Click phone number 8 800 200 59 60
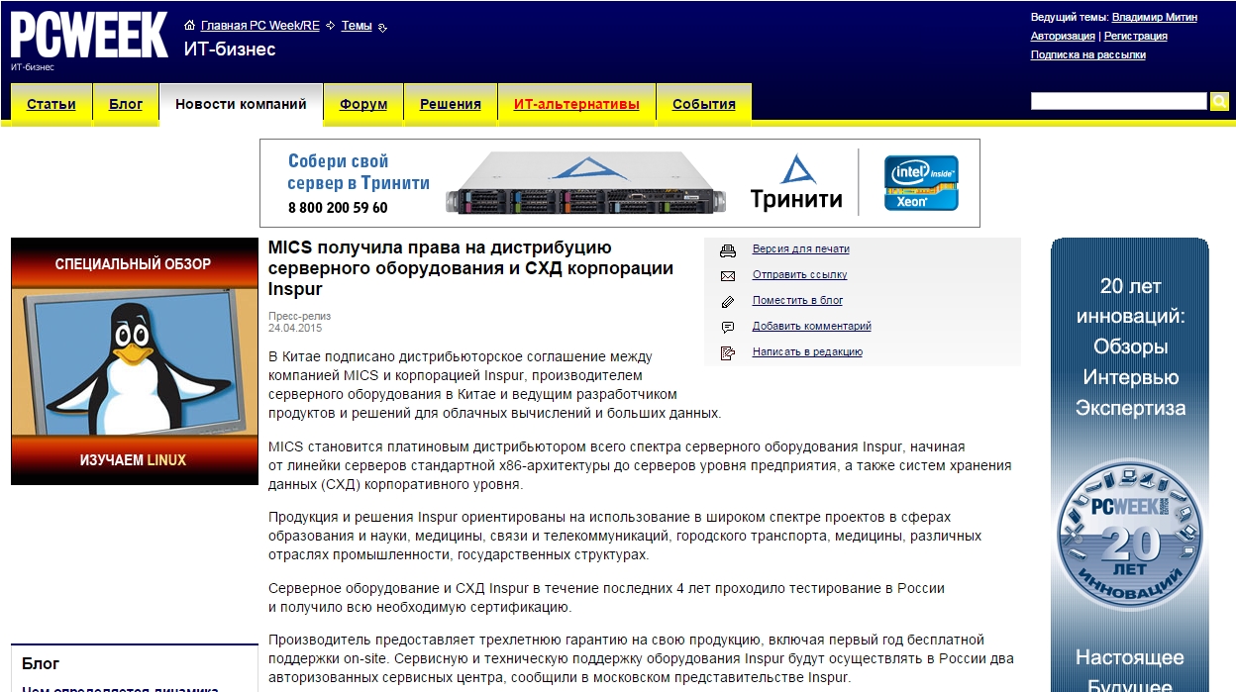The height and width of the screenshot is (692, 1236). pos(338,208)
